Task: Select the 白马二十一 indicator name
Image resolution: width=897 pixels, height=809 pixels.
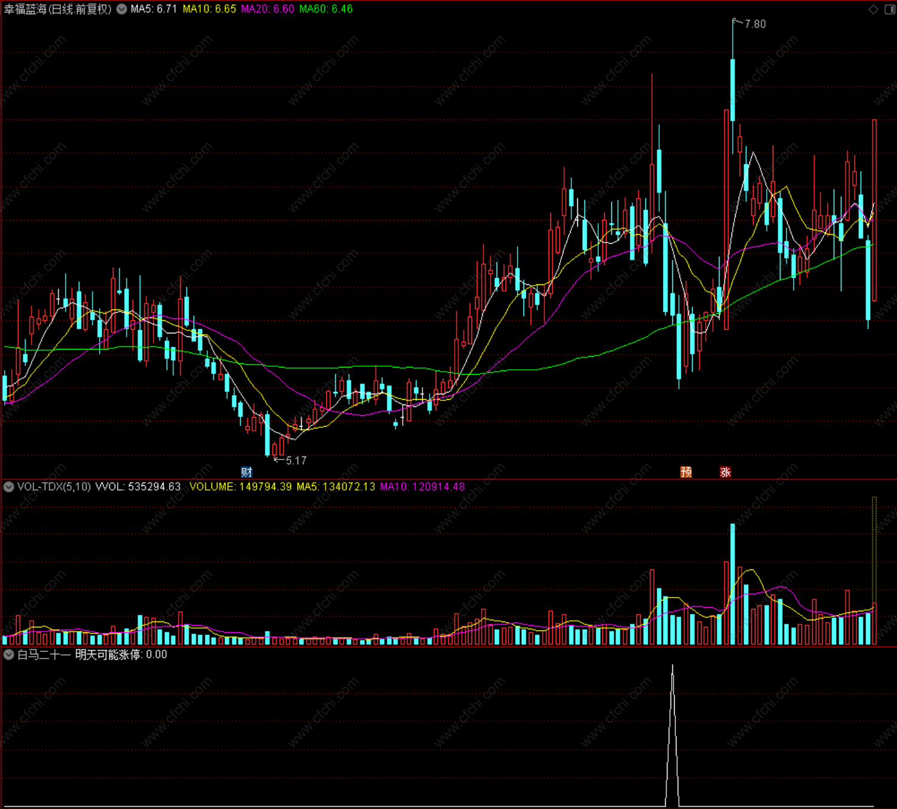Action: click(x=44, y=655)
